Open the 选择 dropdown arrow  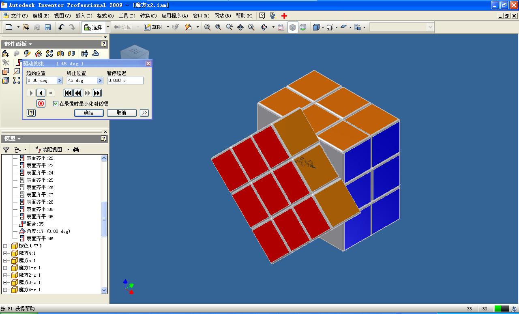[108, 27]
